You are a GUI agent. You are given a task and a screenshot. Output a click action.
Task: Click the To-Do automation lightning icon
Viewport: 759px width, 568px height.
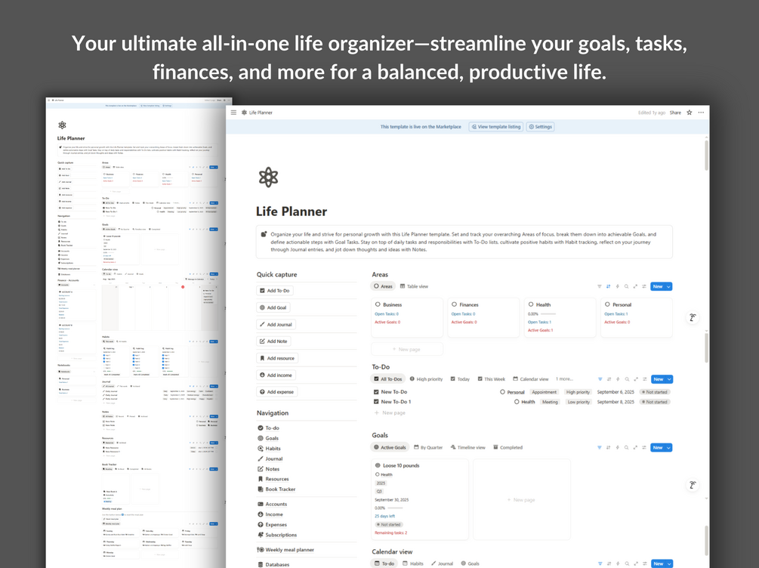[618, 379]
